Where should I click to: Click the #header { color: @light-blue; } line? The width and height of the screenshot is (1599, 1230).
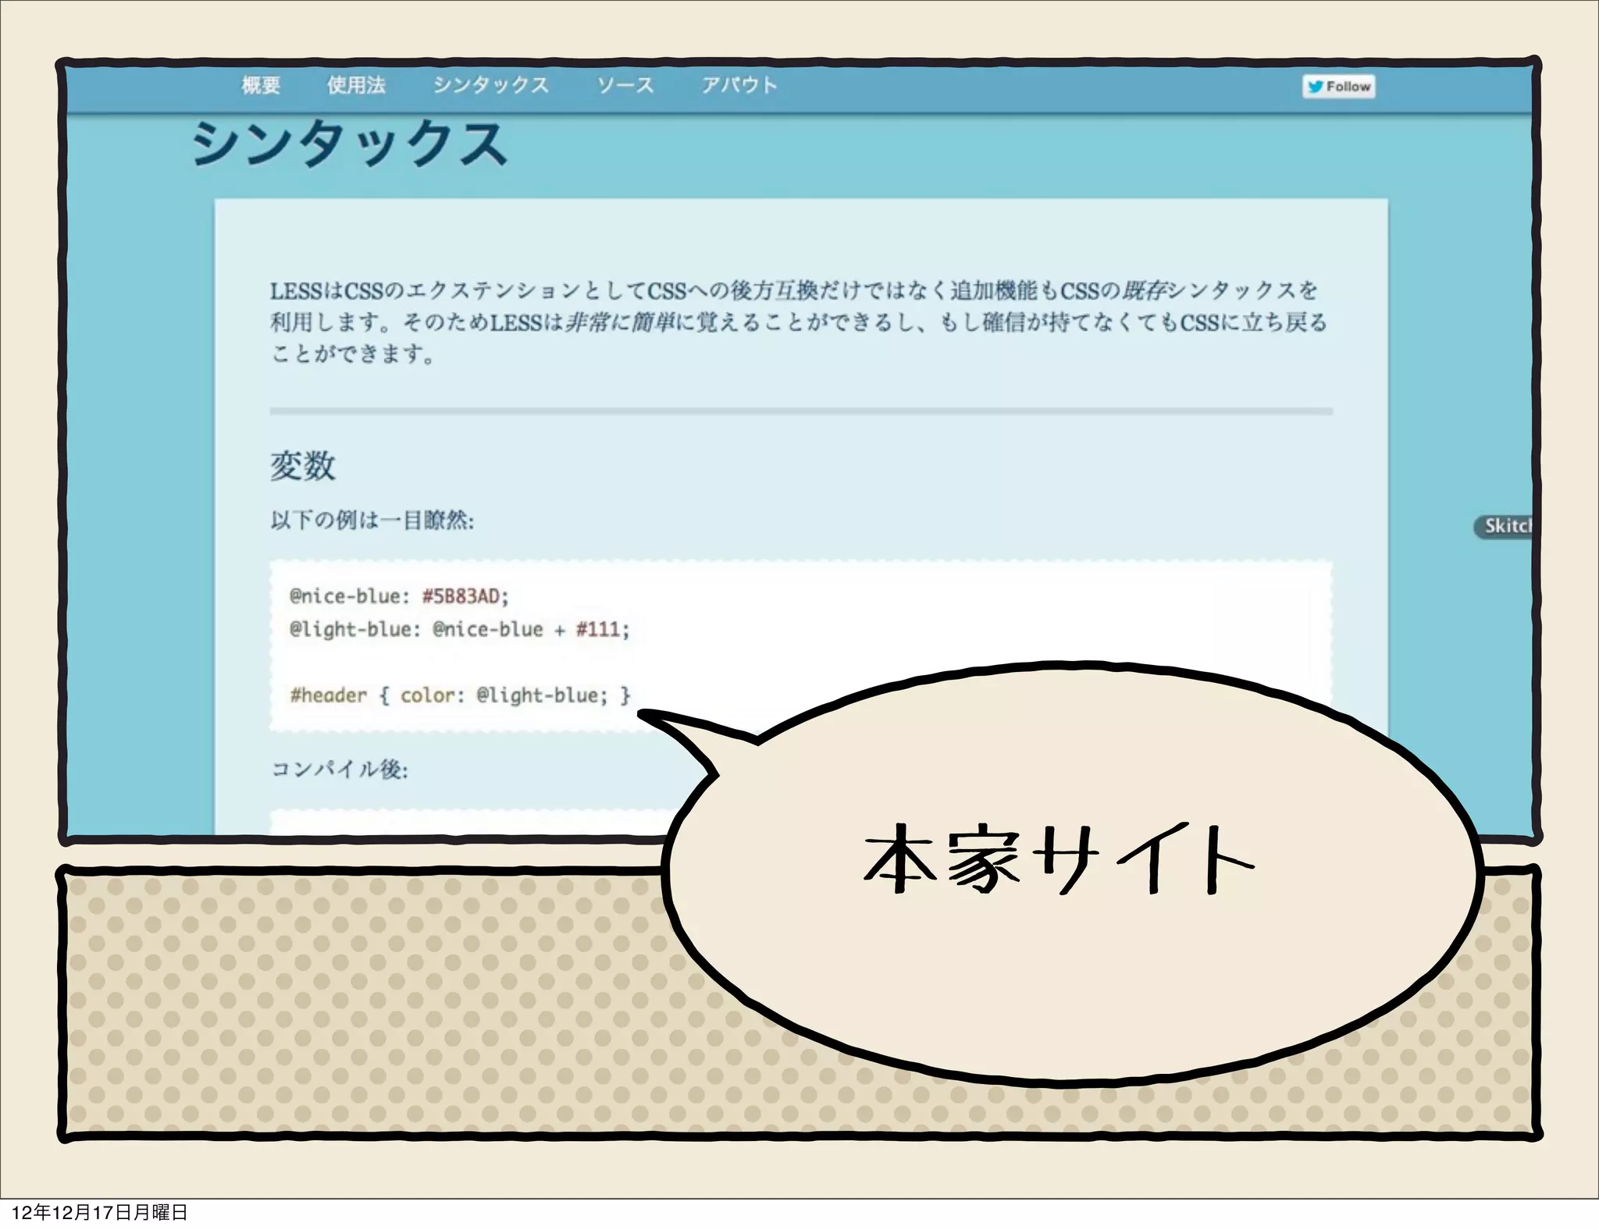[460, 695]
